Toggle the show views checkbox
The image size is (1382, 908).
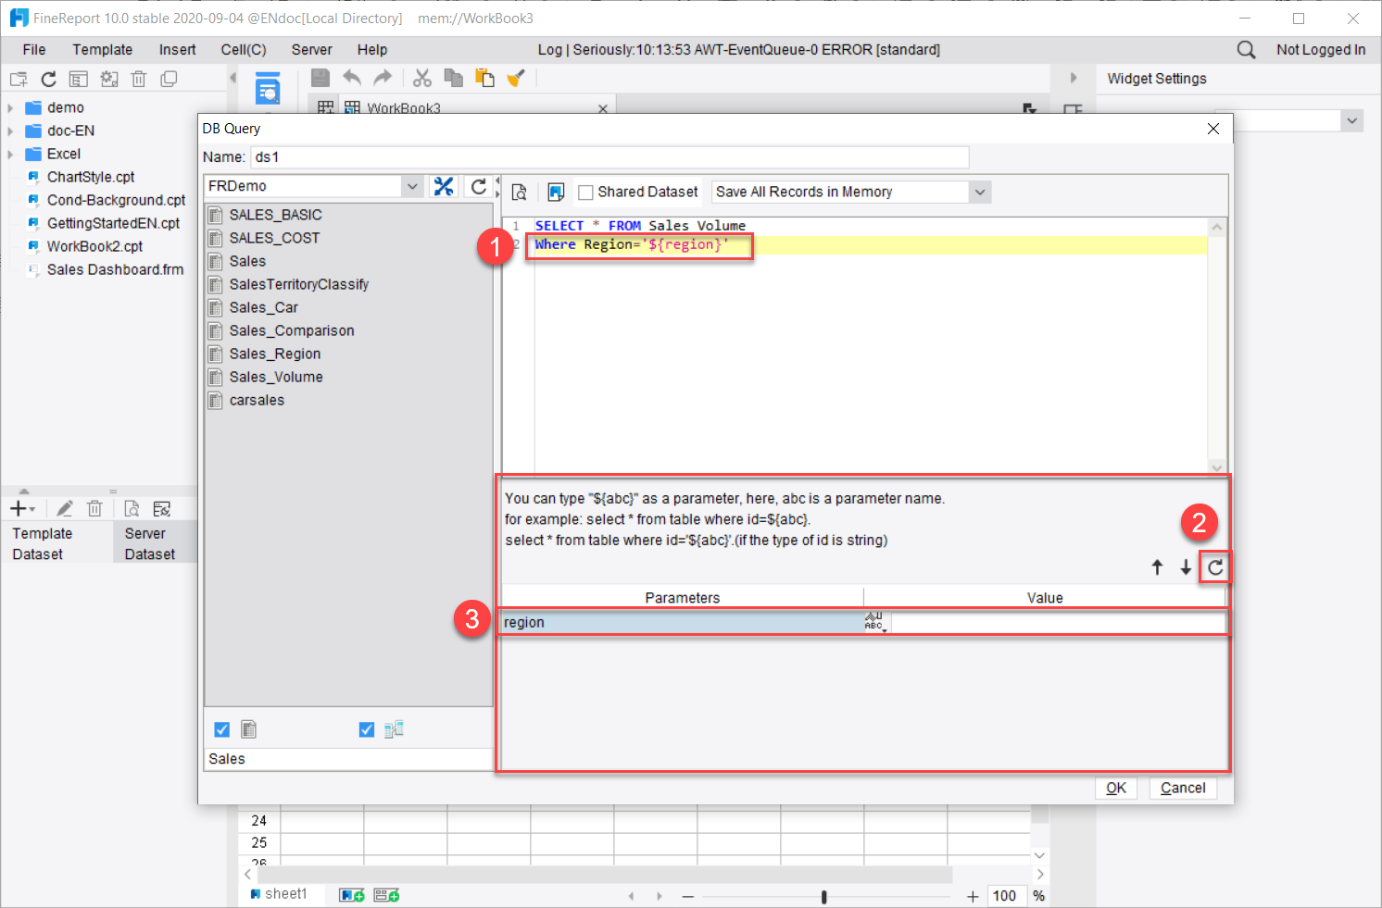(x=367, y=729)
